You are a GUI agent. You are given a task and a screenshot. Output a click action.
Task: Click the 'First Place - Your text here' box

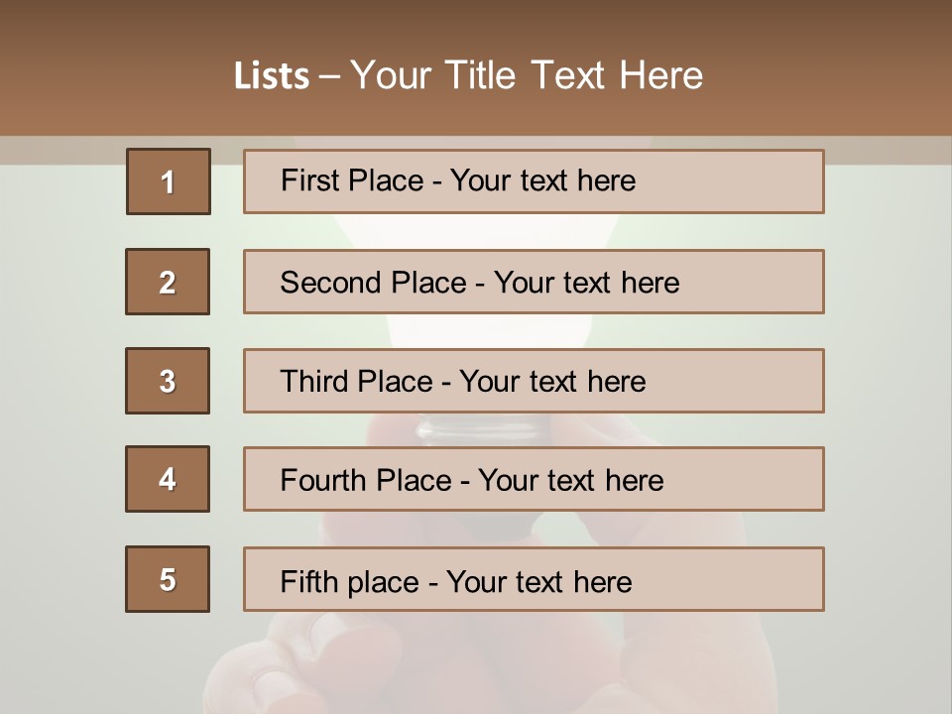[534, 181]
